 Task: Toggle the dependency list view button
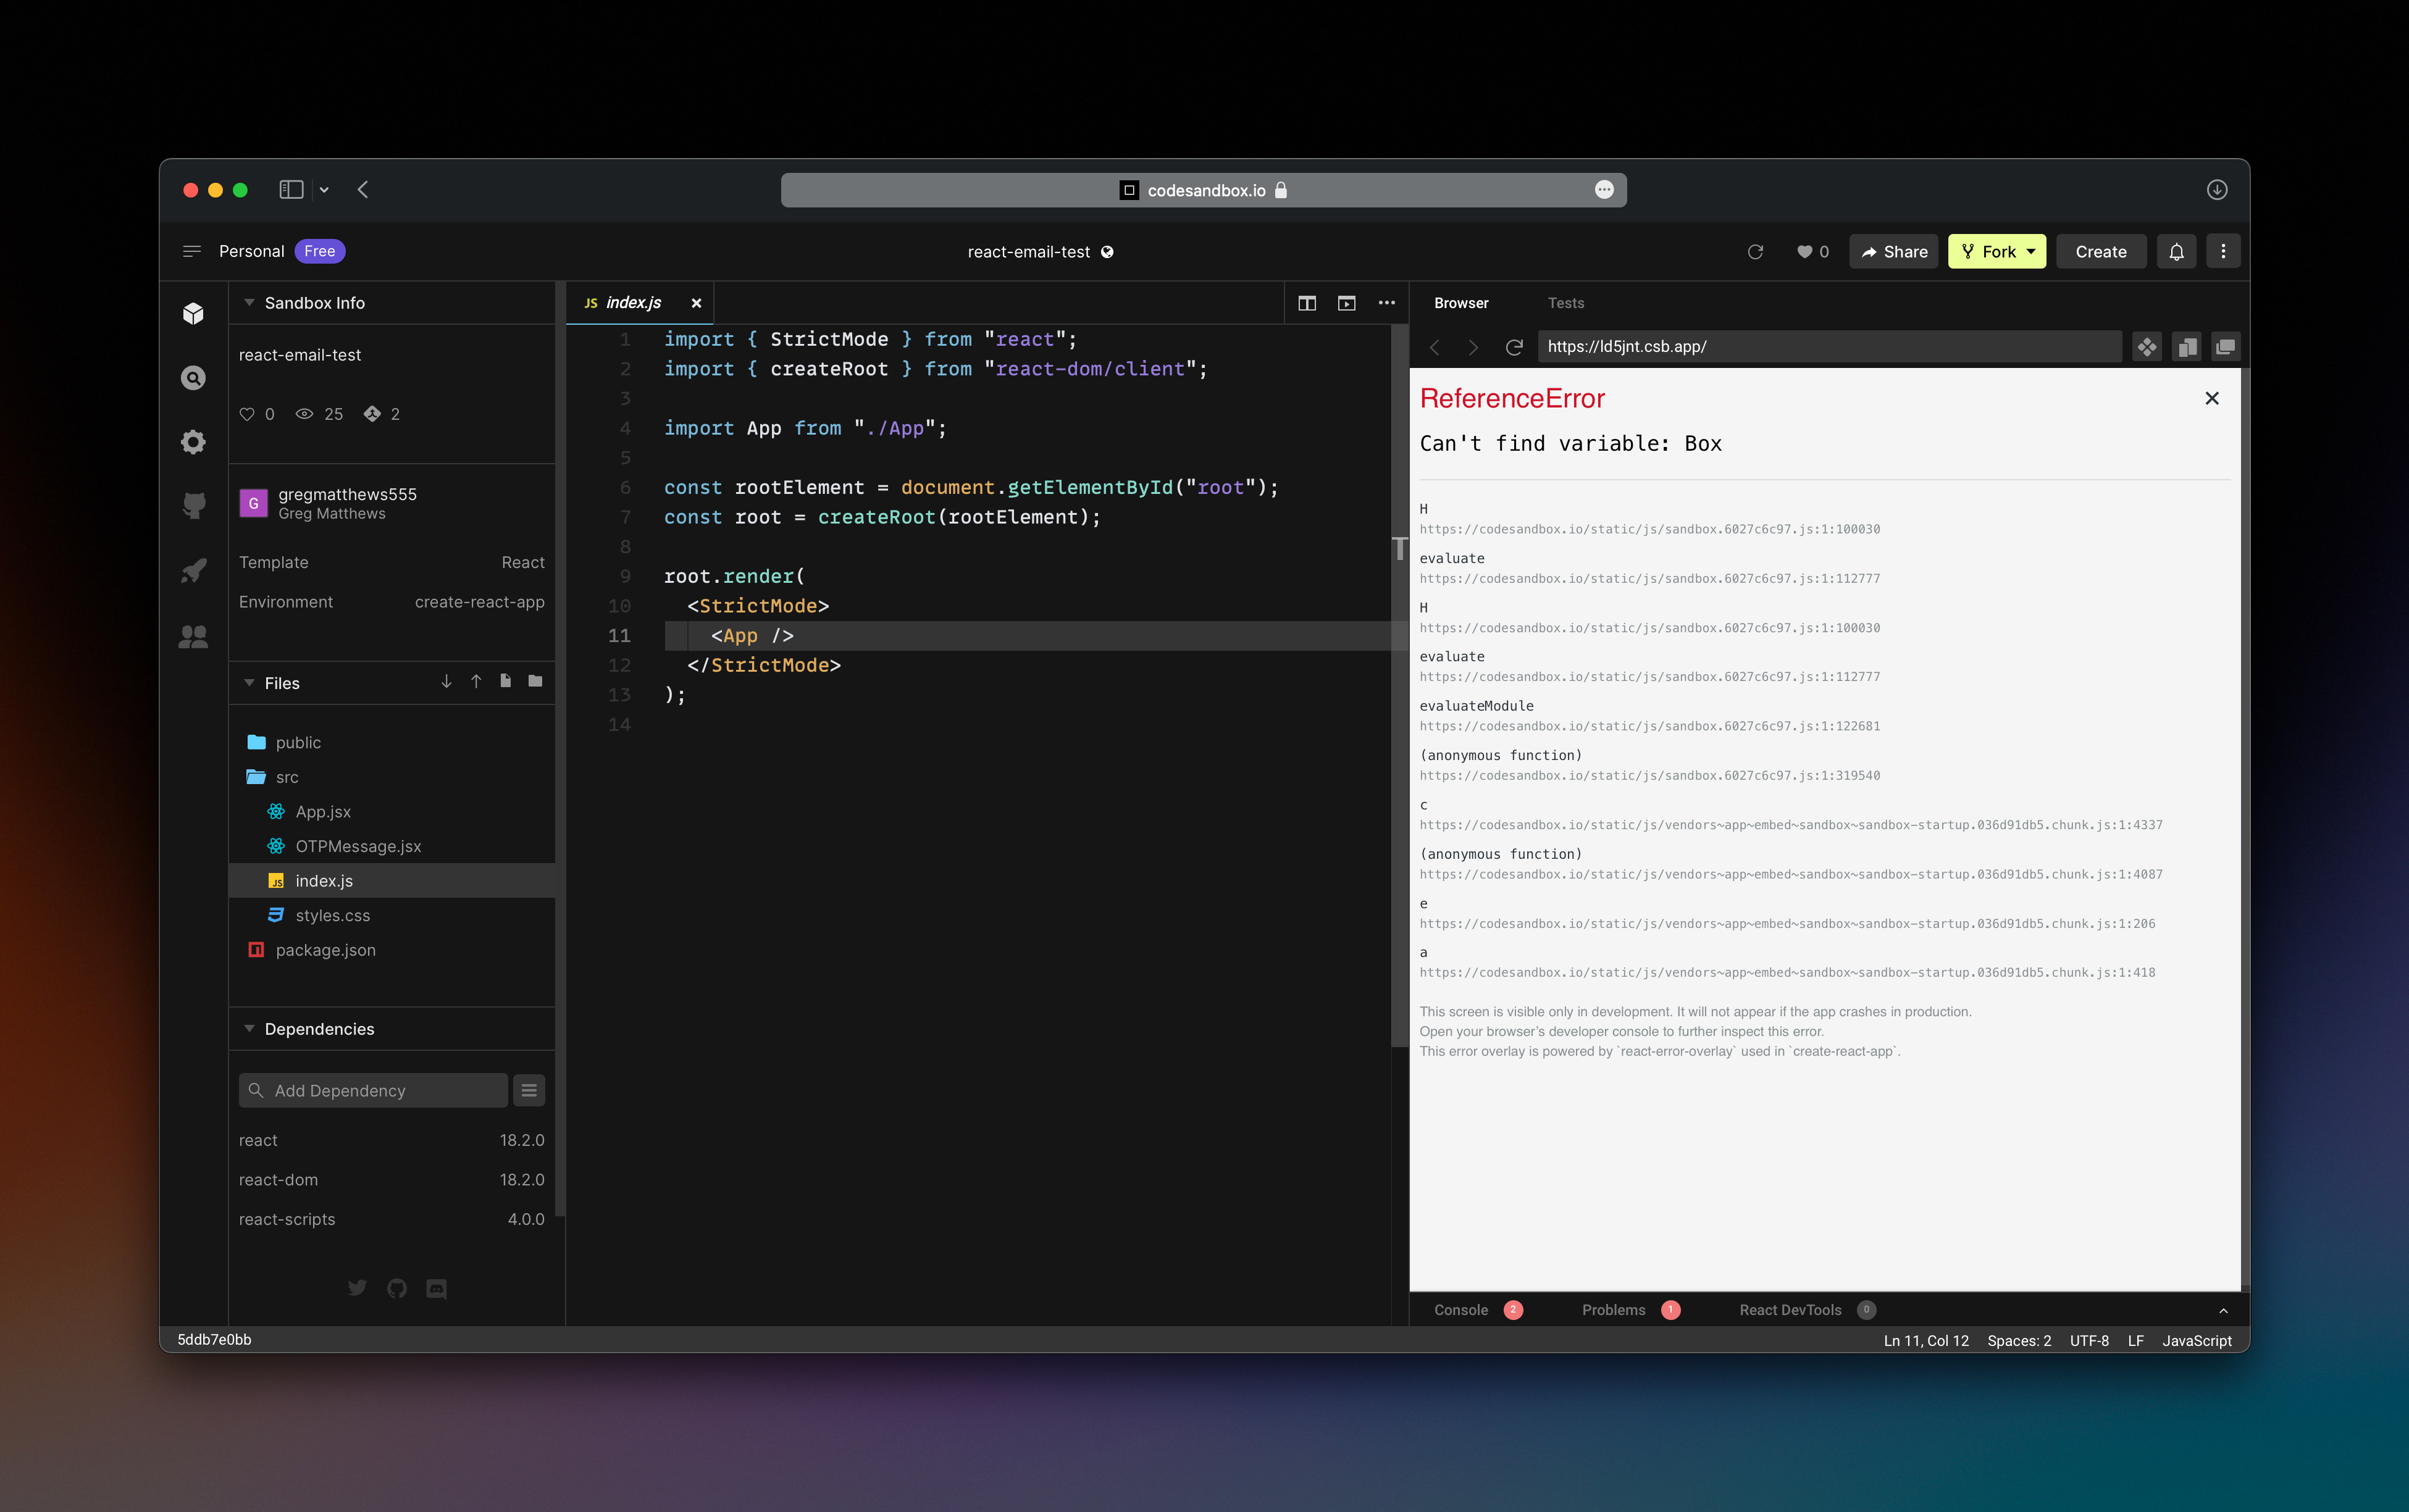coord(529,1090)
